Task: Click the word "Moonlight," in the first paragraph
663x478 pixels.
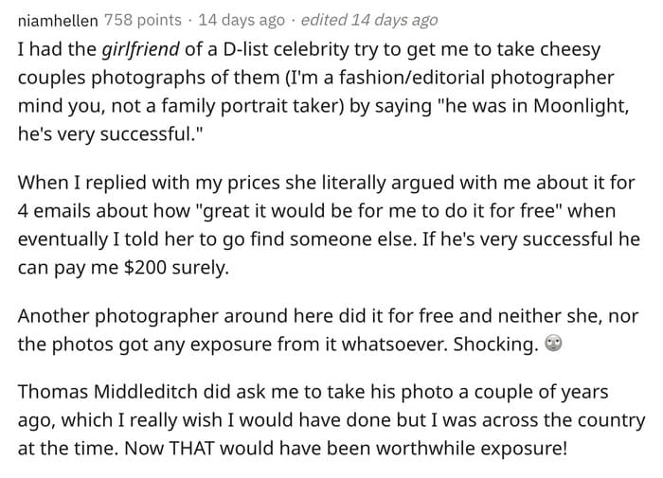Action: 581,106
